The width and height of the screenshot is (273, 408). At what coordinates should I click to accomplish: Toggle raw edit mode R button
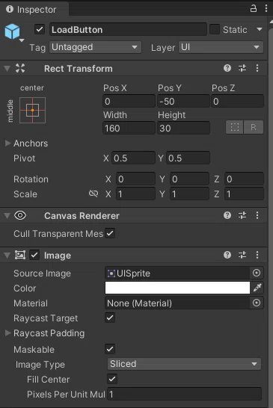(254, 127)
